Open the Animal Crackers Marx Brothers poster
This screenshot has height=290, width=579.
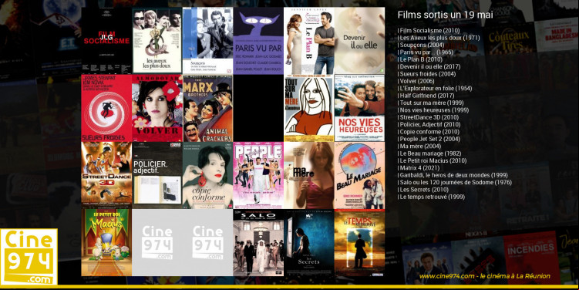point(208,108)
